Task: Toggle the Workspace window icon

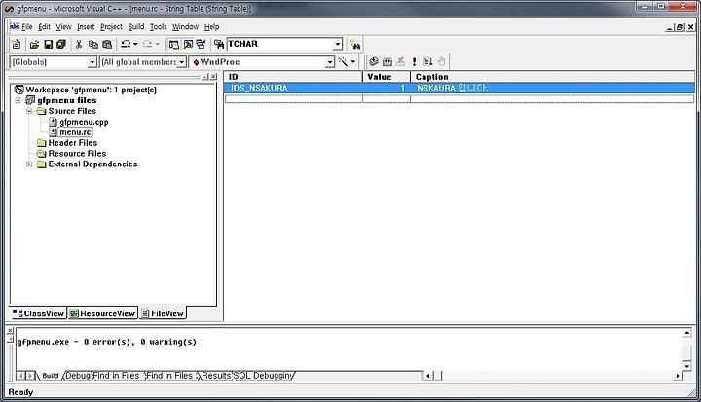Action: tap(174, 44)
